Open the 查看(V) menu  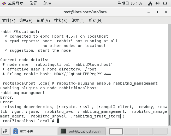[x=43, y=21]
